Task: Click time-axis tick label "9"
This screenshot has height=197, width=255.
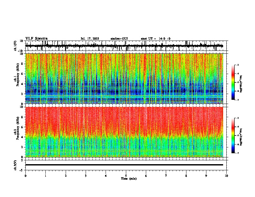Action: coord(206,176)
